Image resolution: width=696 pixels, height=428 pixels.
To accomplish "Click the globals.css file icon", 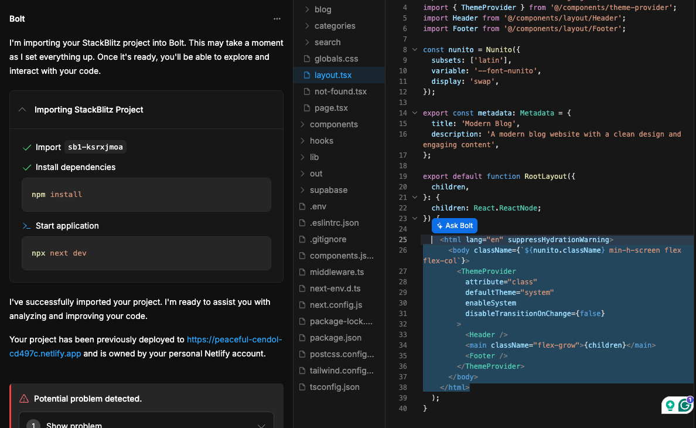I will [x=306, y=59].
